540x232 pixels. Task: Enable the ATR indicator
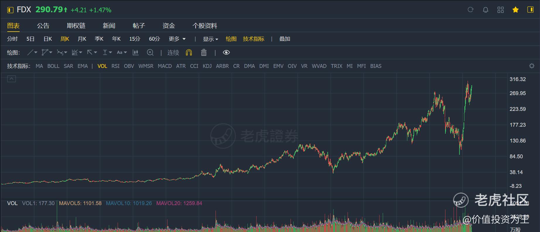(x=181, y=66)
